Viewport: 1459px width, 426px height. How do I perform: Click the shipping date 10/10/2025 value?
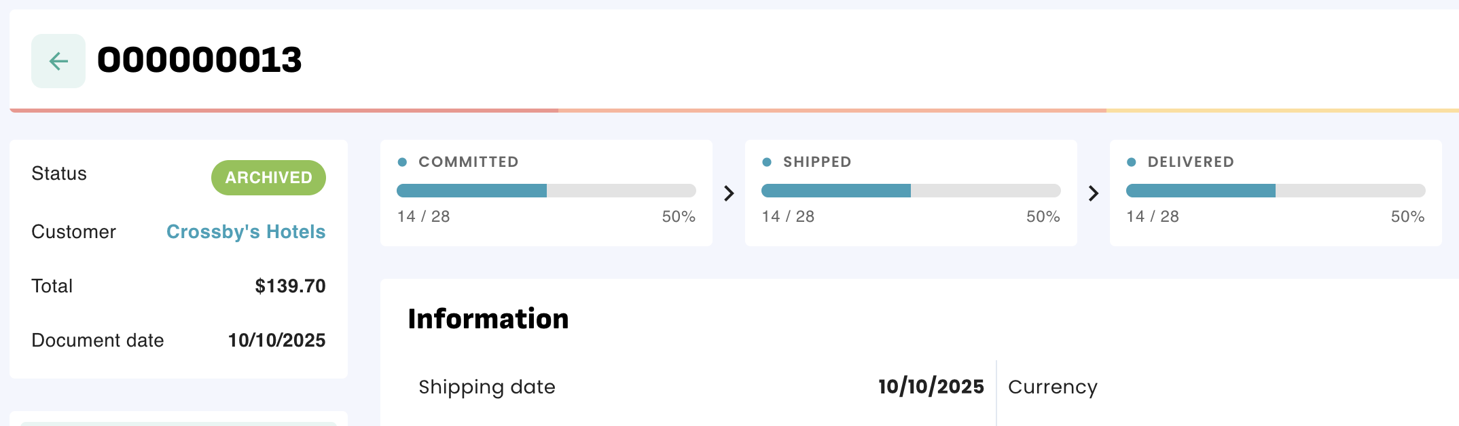click(x=931, y=387)
